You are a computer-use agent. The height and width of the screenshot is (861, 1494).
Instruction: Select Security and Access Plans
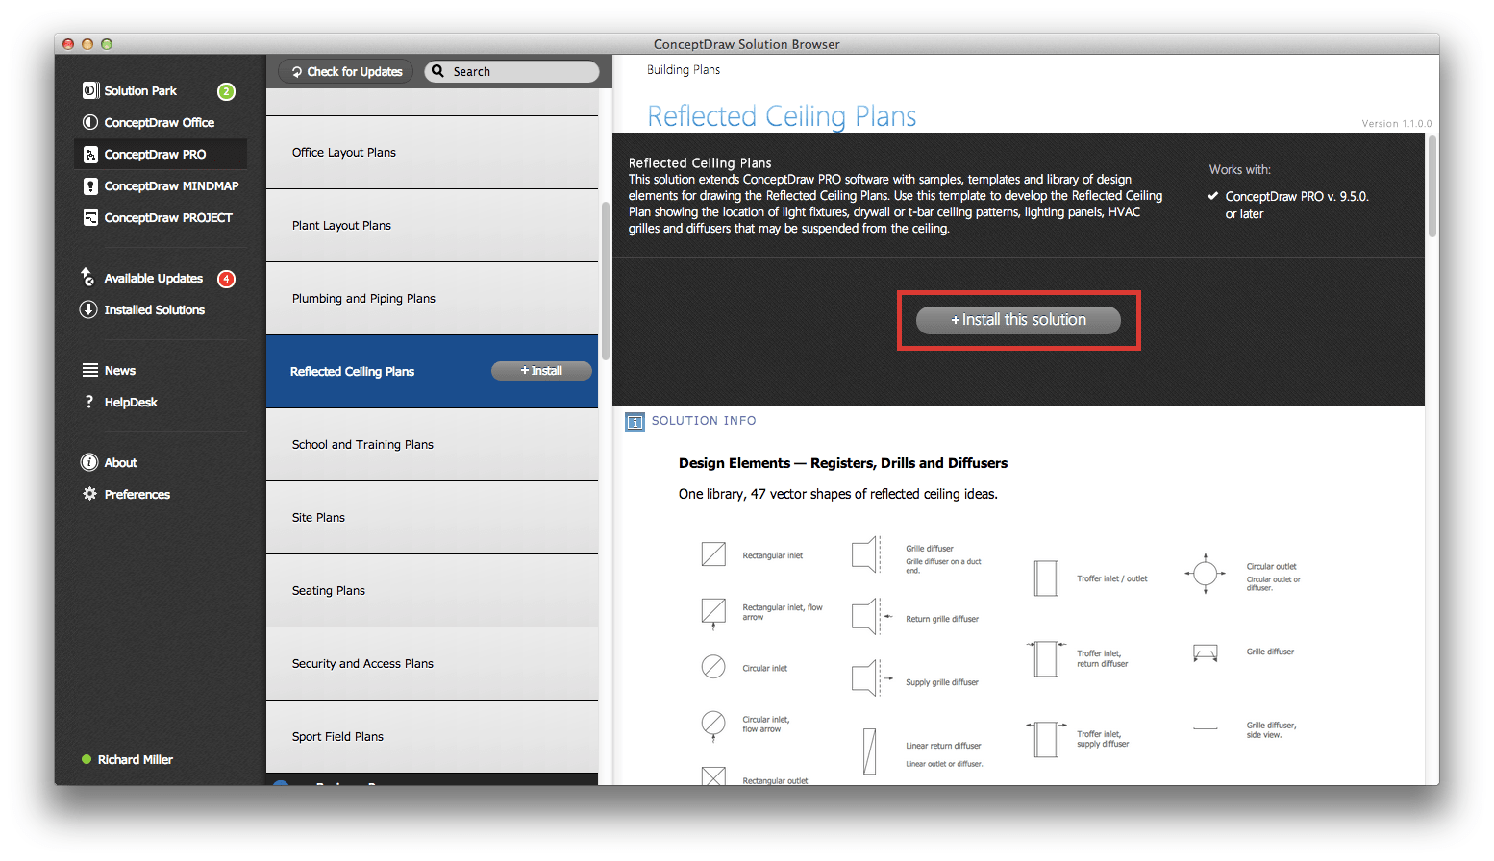432,663
